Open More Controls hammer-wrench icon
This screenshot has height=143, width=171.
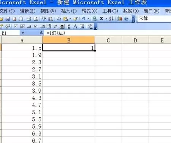pyautogui.click(x=90, y=26)
